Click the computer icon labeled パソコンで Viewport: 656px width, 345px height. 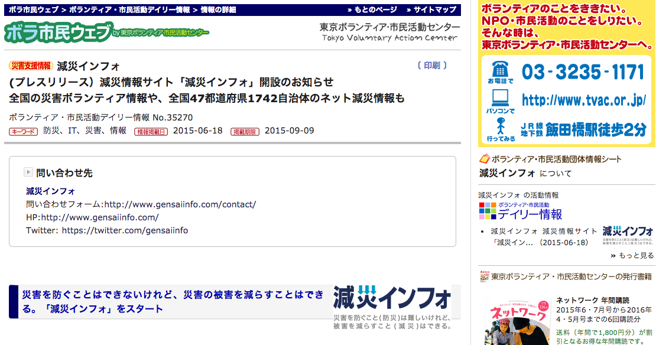500,98
